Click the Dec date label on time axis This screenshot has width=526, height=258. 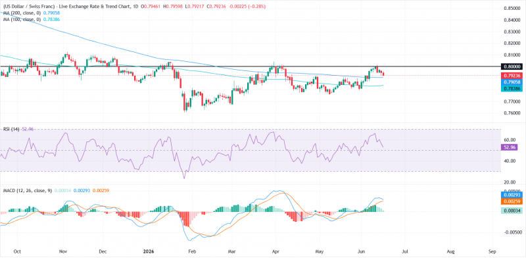(x=103, y=251)
